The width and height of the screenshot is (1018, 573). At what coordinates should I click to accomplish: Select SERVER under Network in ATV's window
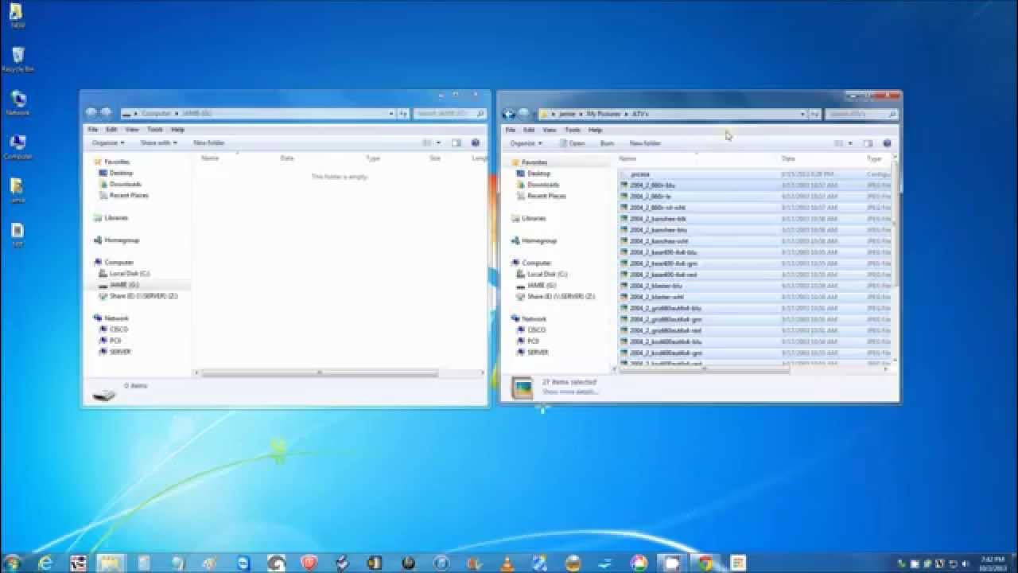click(x=538, y=352)
